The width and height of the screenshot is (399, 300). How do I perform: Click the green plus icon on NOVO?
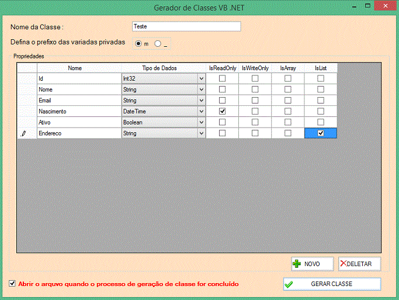click(x=296, y=264)
